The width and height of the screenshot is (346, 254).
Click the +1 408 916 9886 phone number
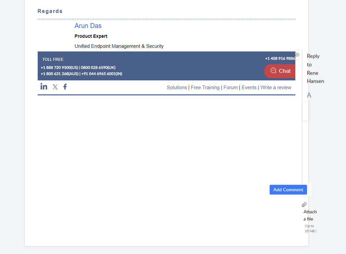280,59
